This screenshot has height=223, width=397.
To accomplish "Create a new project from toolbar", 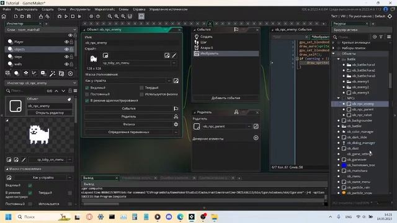I will click(16, 17).
